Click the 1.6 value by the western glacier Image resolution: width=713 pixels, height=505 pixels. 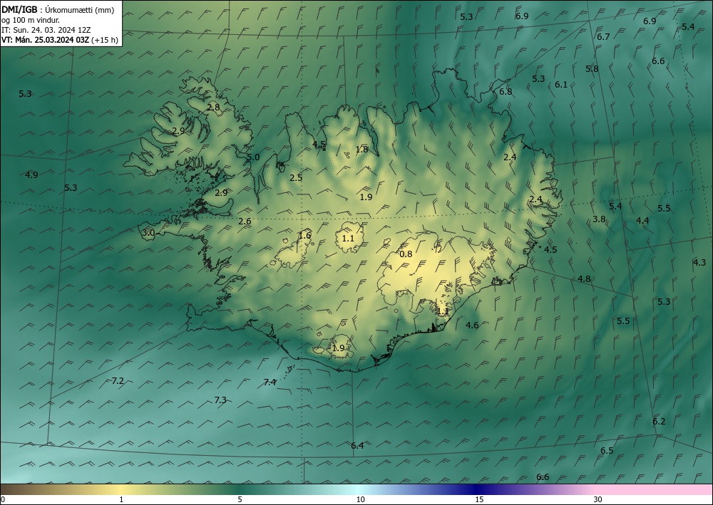click(304, 235)
